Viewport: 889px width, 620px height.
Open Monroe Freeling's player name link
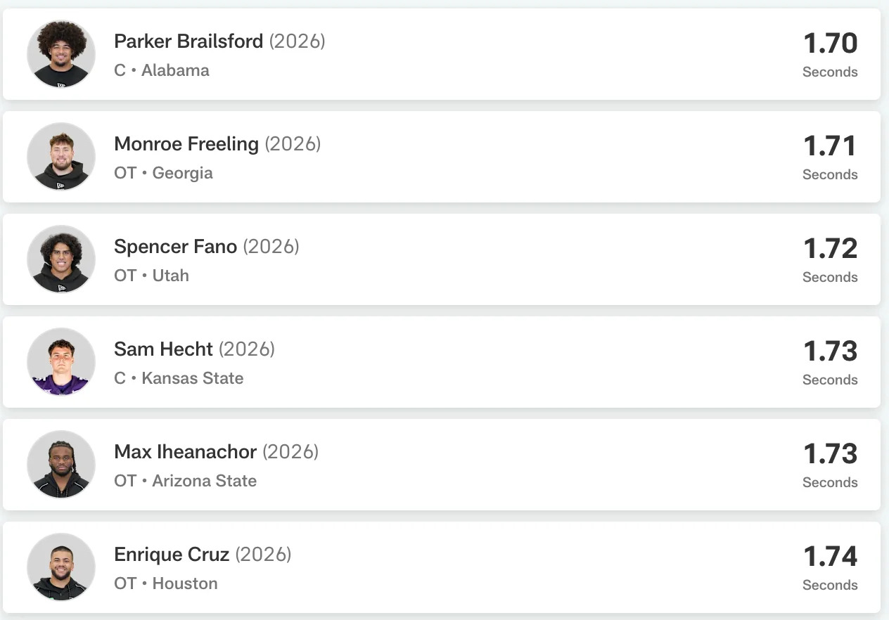(186, 144)
